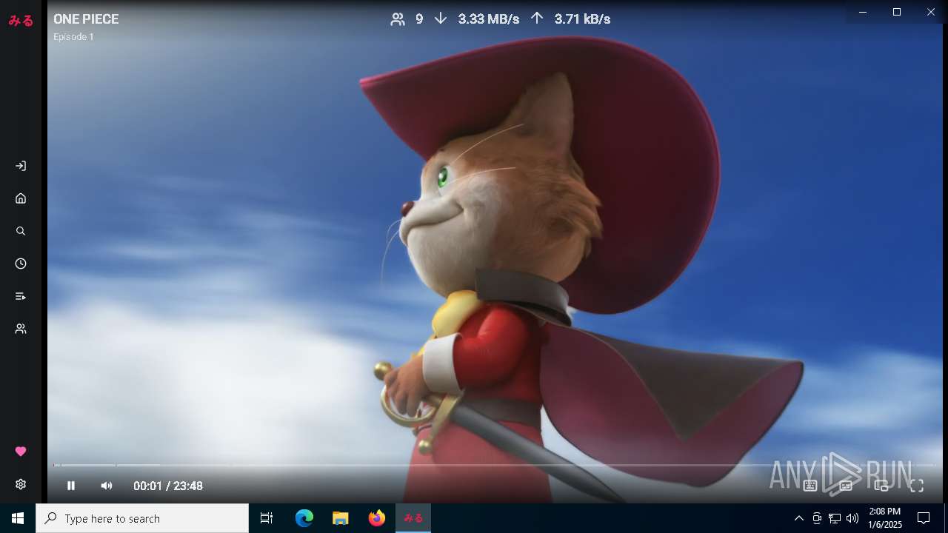Open File Explorer from taskbar
Screen dimensions: 948x533
point(341,518)
